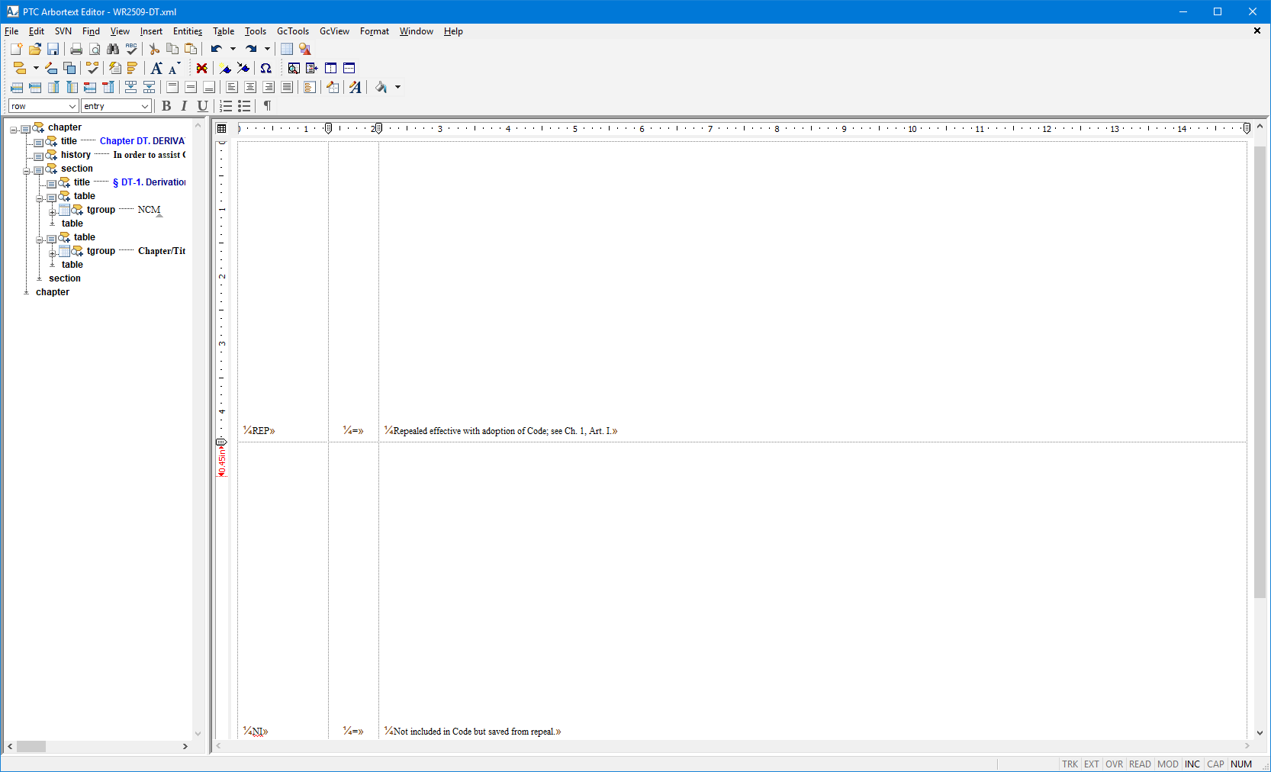Viewport: 1271px width, 772px height.
Task: Open the 'entry' element dropdown
Action: click(x=145, y=106)
